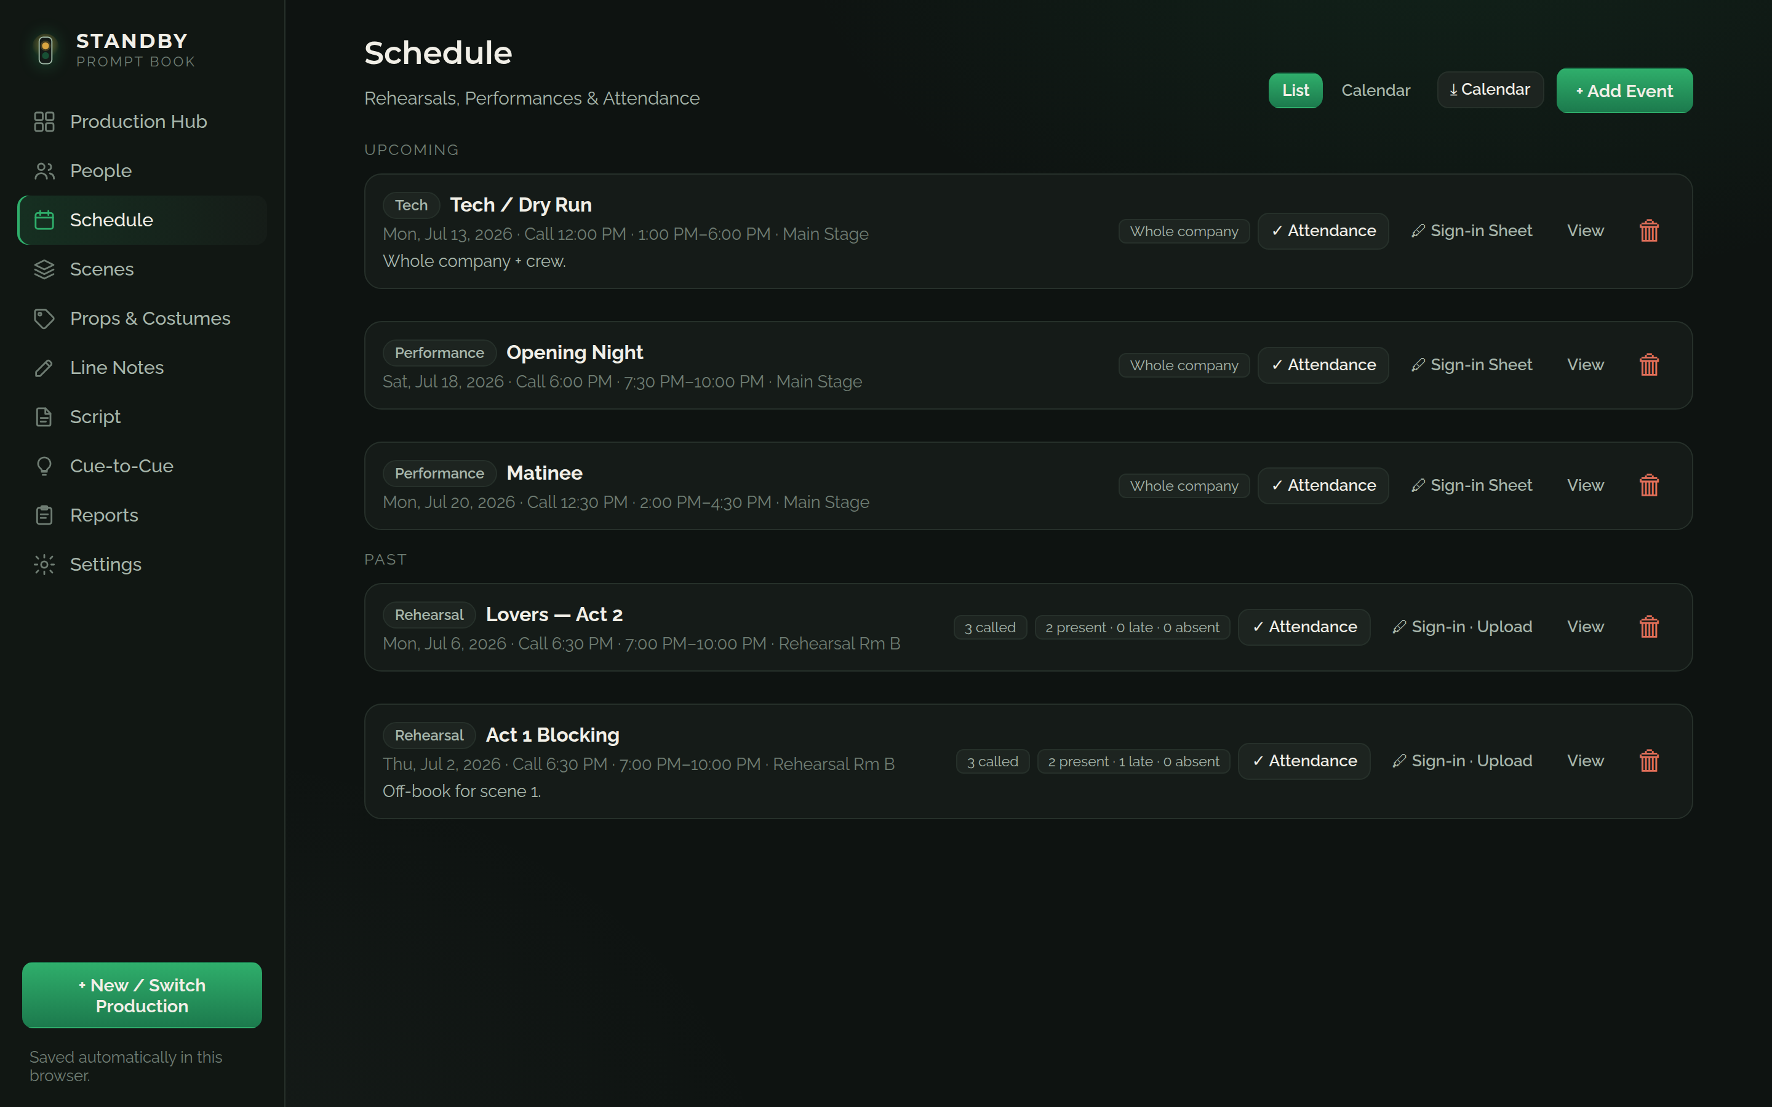Open Attendance for Opening Night
Image resolution: width=1772 pixels, height=1107 pixels.
pos(1323,365)
